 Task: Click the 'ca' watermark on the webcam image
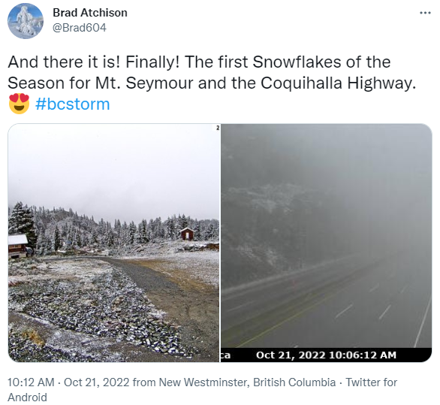coord(225,355)
